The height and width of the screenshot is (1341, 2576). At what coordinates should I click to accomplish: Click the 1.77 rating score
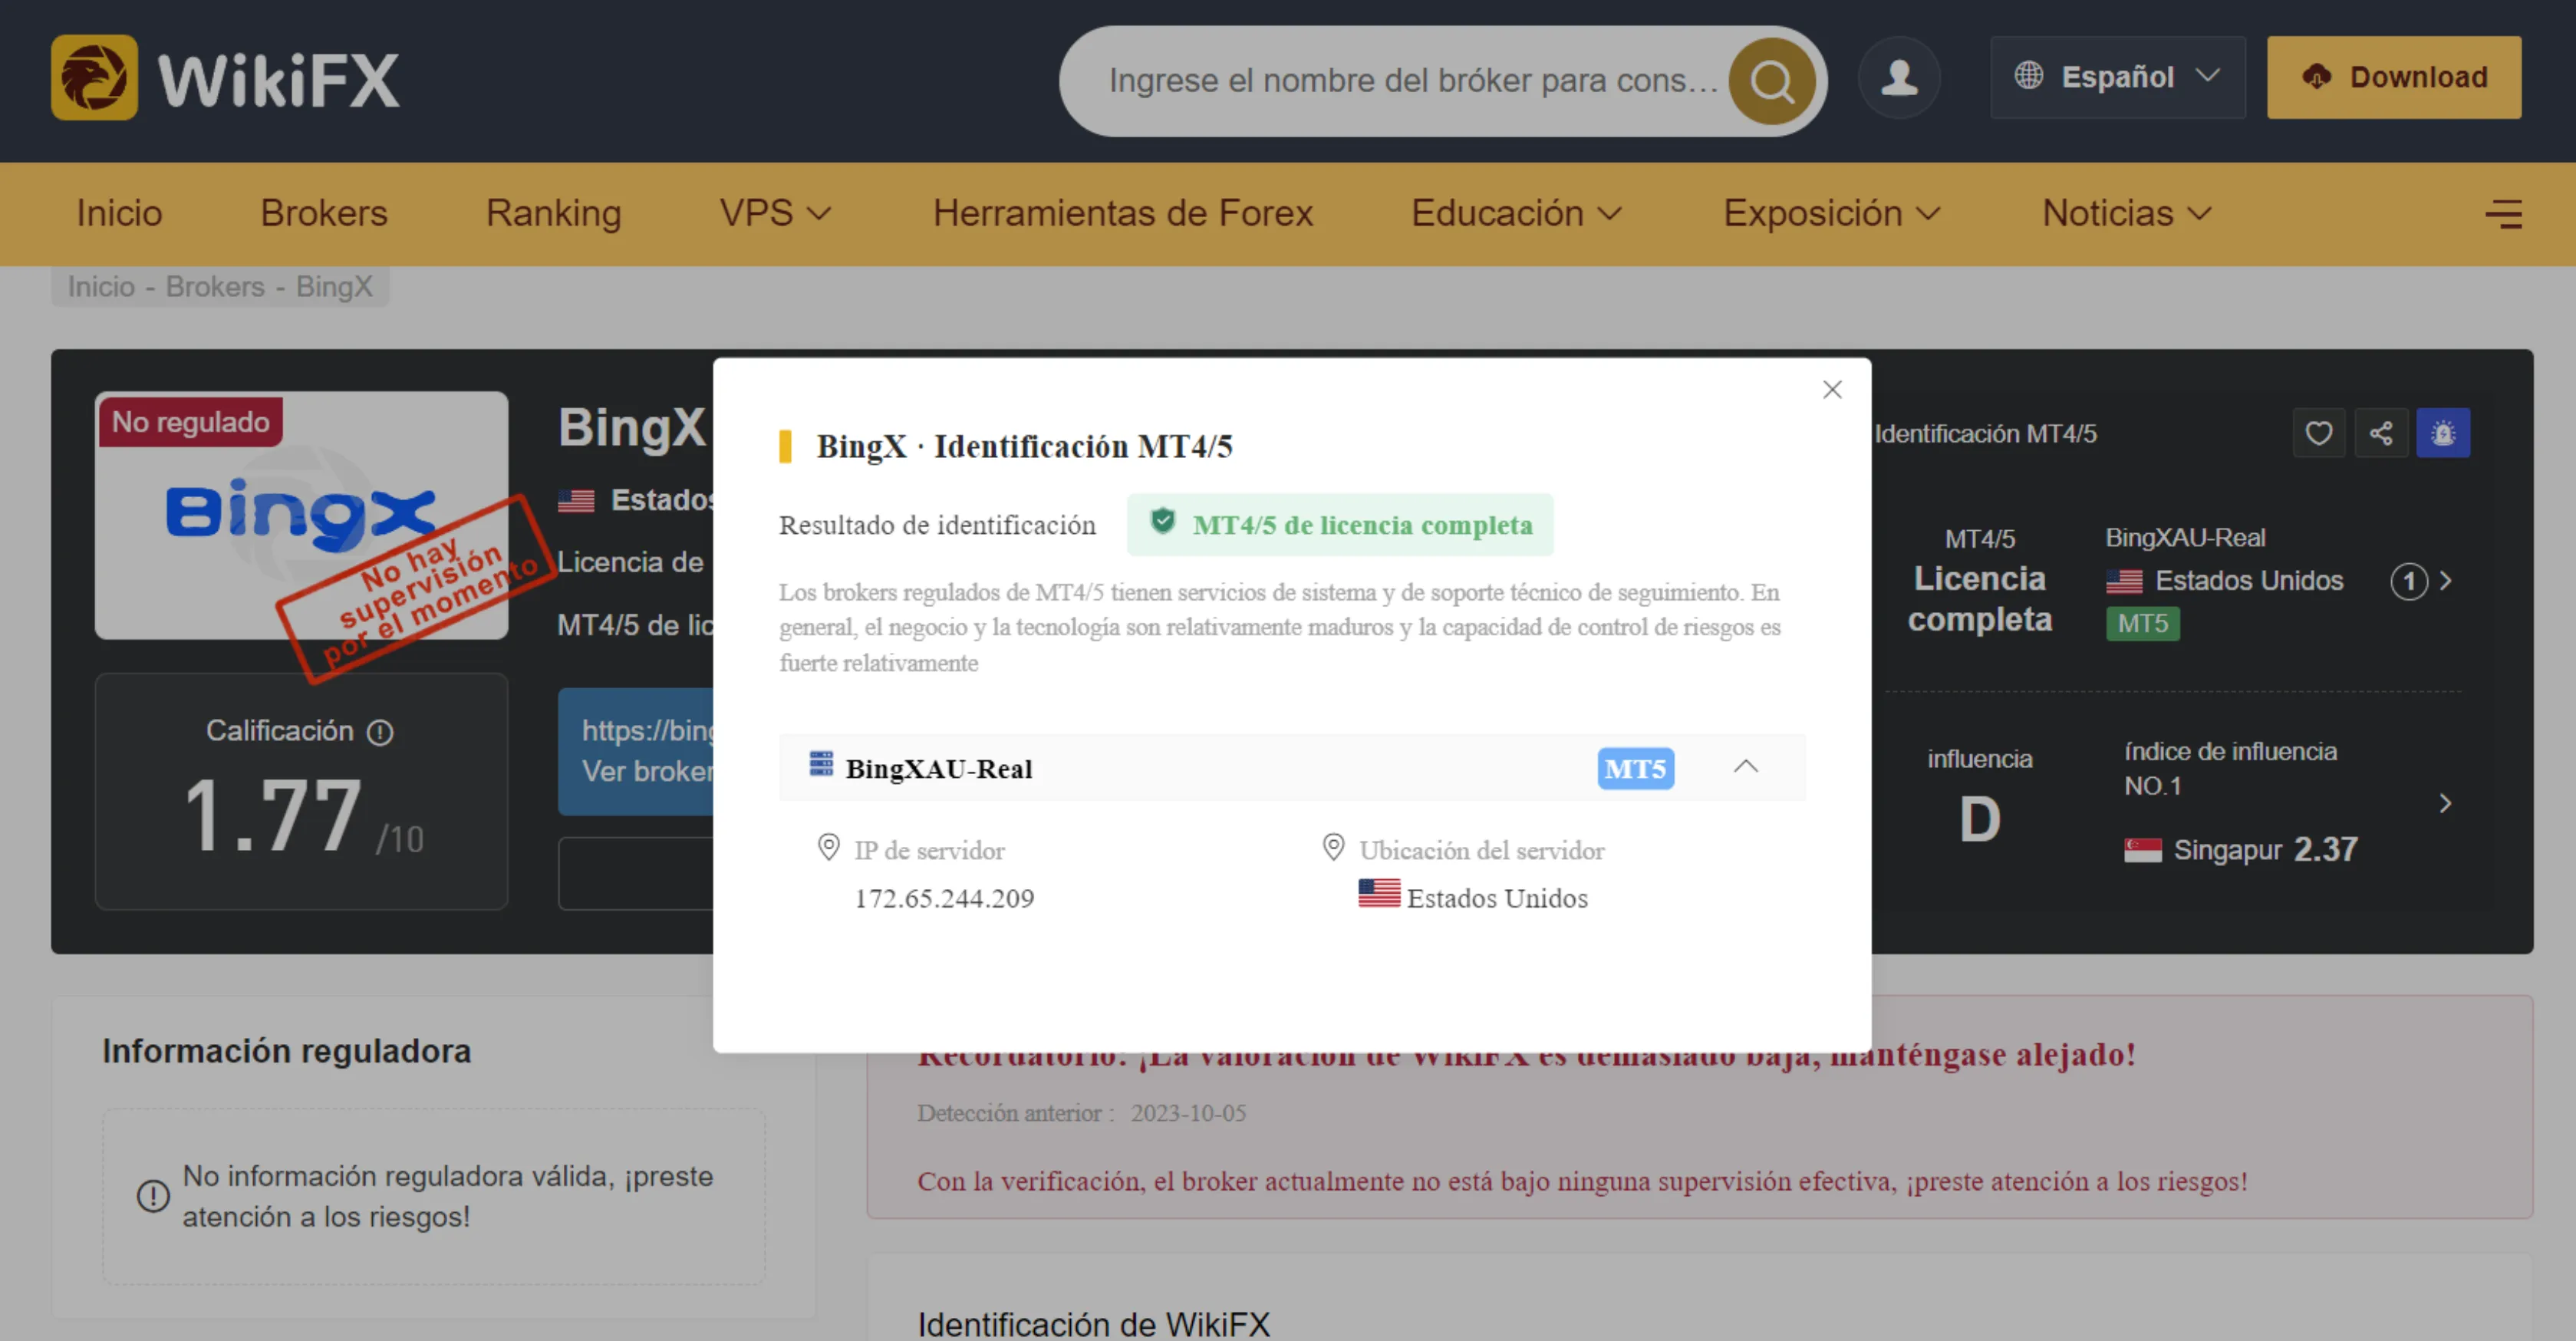click(272, 816)
